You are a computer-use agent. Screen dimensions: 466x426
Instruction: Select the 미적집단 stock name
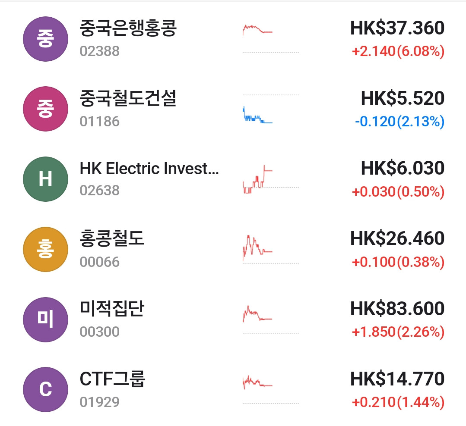[x=112, y=309]
